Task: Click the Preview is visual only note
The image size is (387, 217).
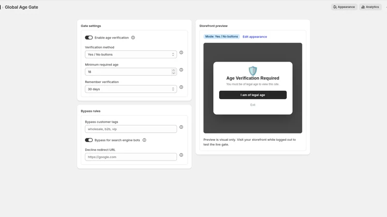Action: tap(250, 142)
